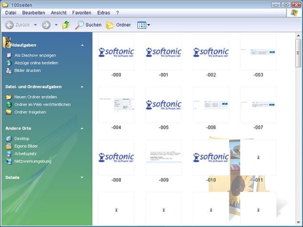
Task: Click Ordner freigeben link
Action: click(x=30, y=112)
